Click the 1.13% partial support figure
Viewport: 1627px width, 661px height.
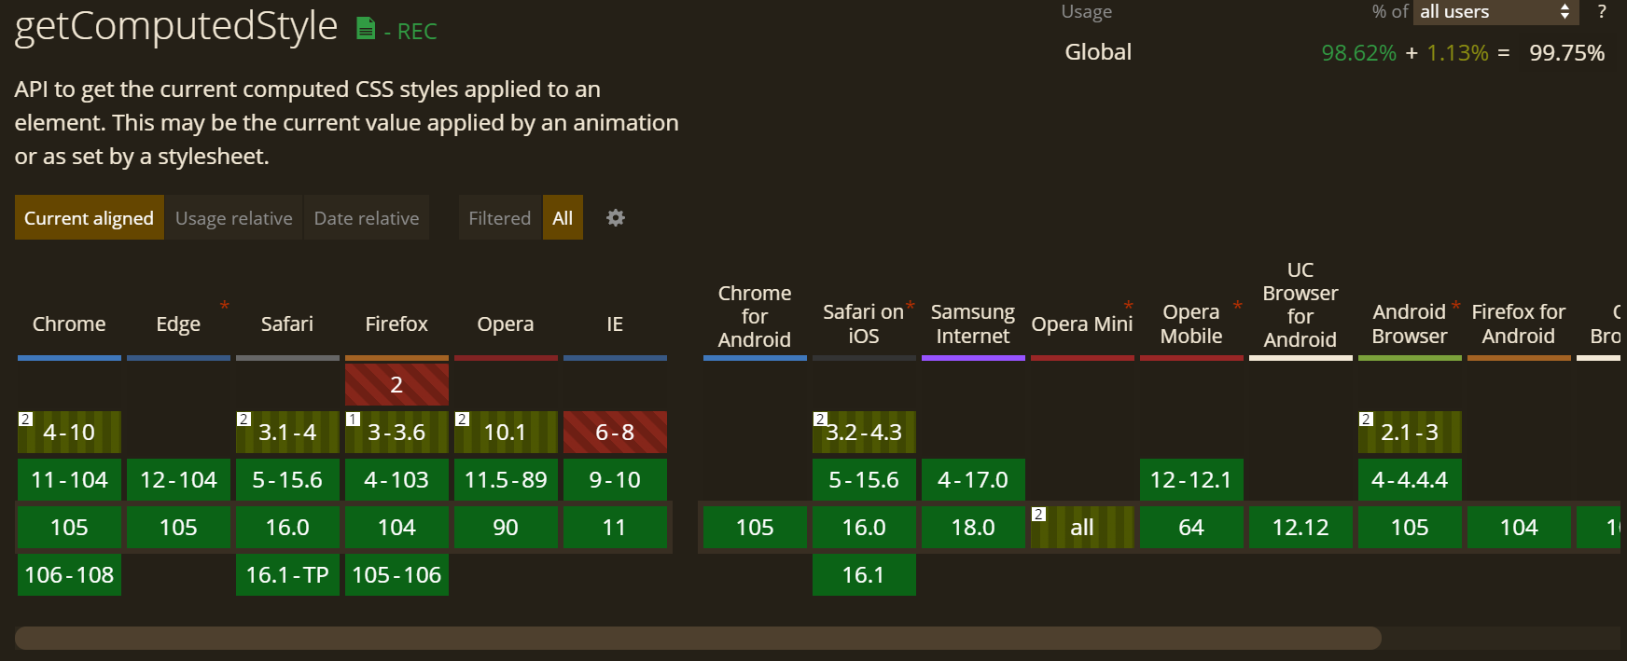[1457, 53]
